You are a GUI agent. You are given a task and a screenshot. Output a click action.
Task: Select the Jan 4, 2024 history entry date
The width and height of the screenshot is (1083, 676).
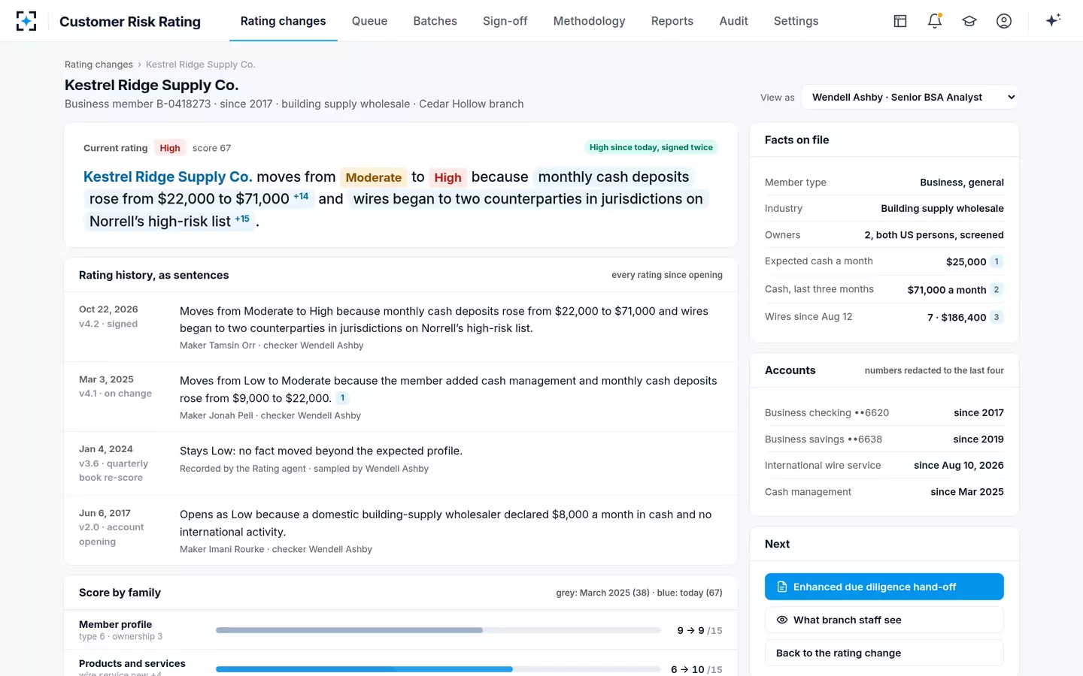pyautogui.click(x=106, y=449)
